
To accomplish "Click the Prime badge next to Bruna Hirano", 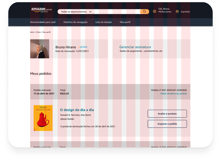I will [x=83, y=47].
